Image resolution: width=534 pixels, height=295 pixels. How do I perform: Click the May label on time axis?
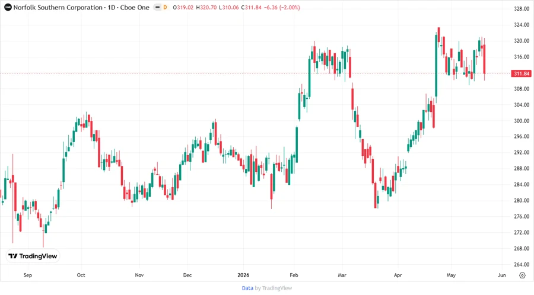coord(451,275)
